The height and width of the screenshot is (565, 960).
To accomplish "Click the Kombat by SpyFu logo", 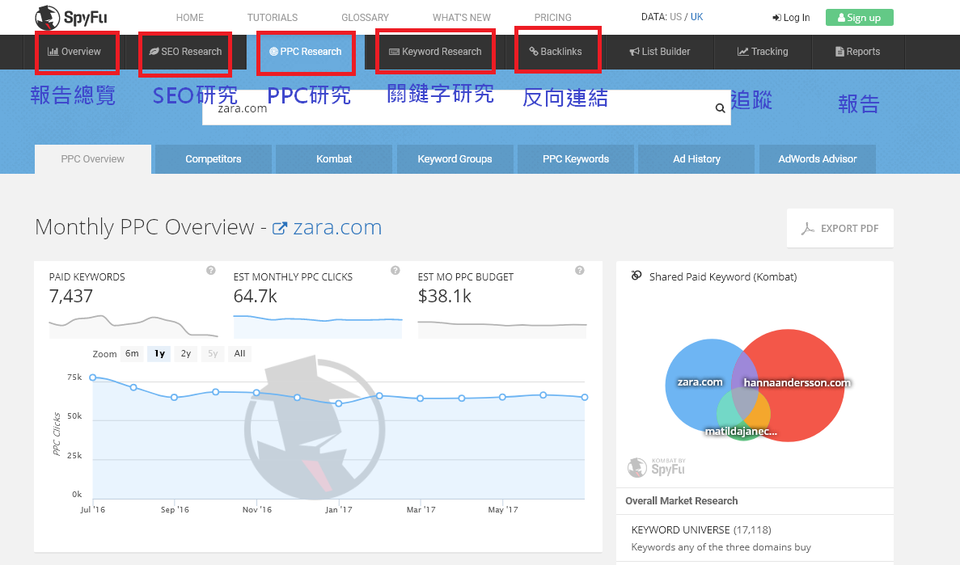I will pos(657,467).
